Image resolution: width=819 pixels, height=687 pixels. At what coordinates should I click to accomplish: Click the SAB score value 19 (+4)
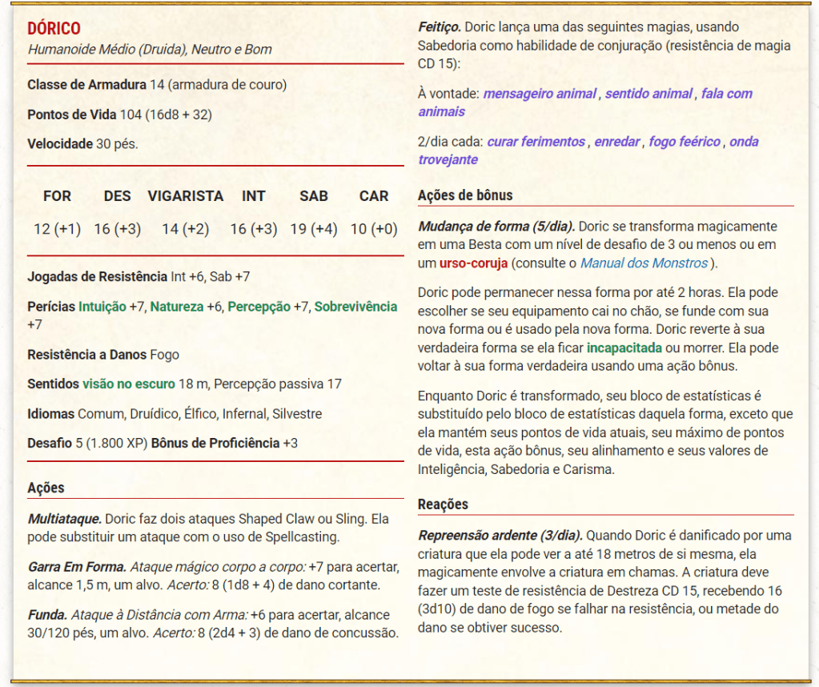[x=314, y=229]
